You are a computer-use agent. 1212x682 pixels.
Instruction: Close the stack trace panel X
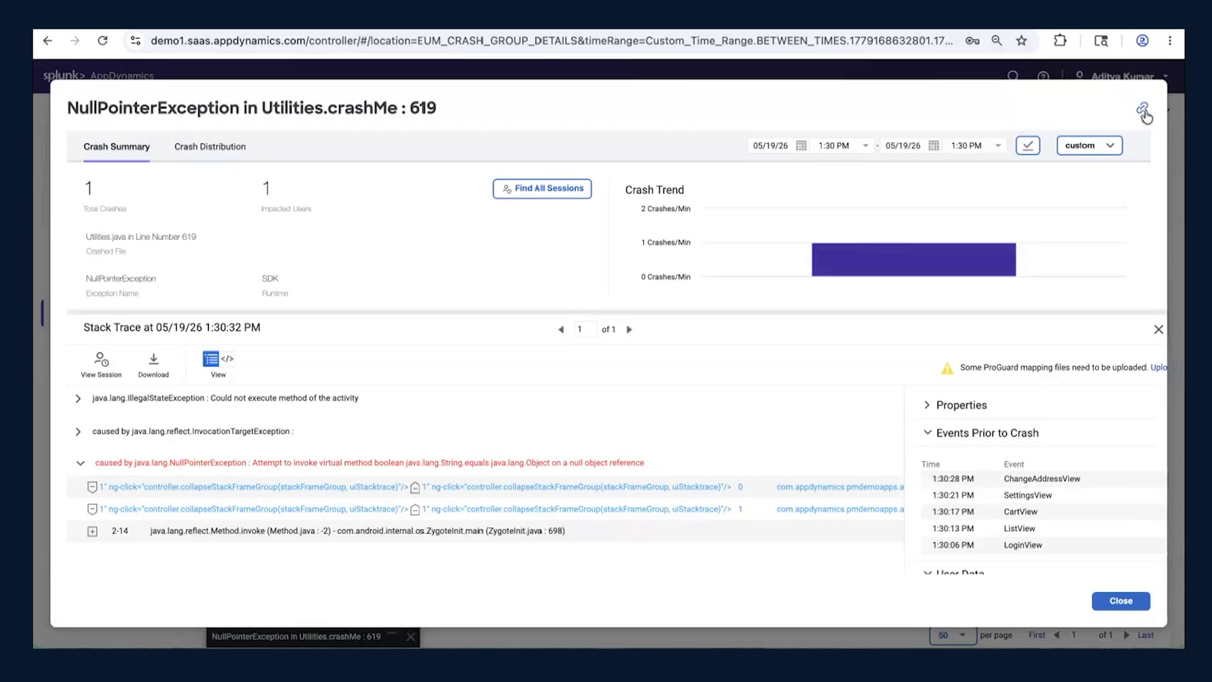pyautogui.click(x=1158, y=330)
